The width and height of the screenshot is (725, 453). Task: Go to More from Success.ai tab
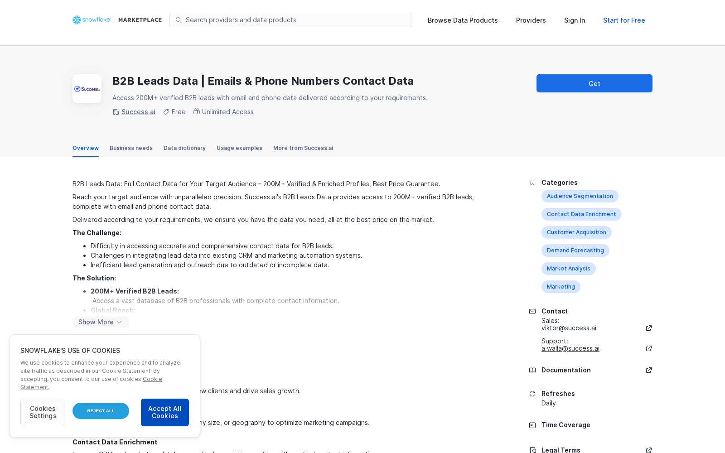303,148
